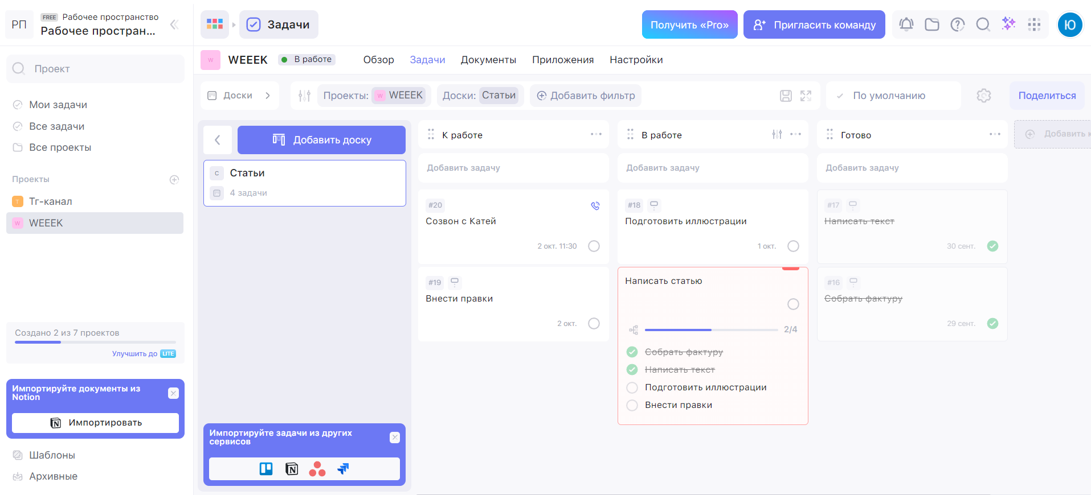
Task: Click Импортировать Notion documents button
Action: [x=95, y=423]
